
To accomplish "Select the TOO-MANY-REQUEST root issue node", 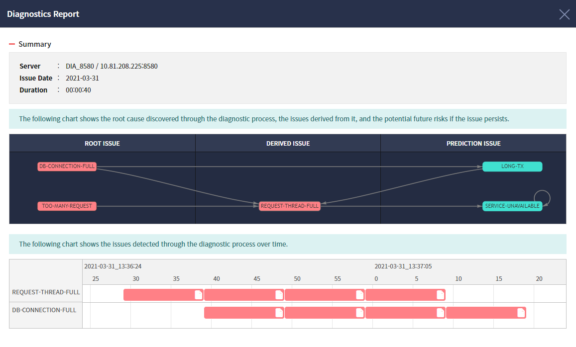I will [x=67, y=206].
